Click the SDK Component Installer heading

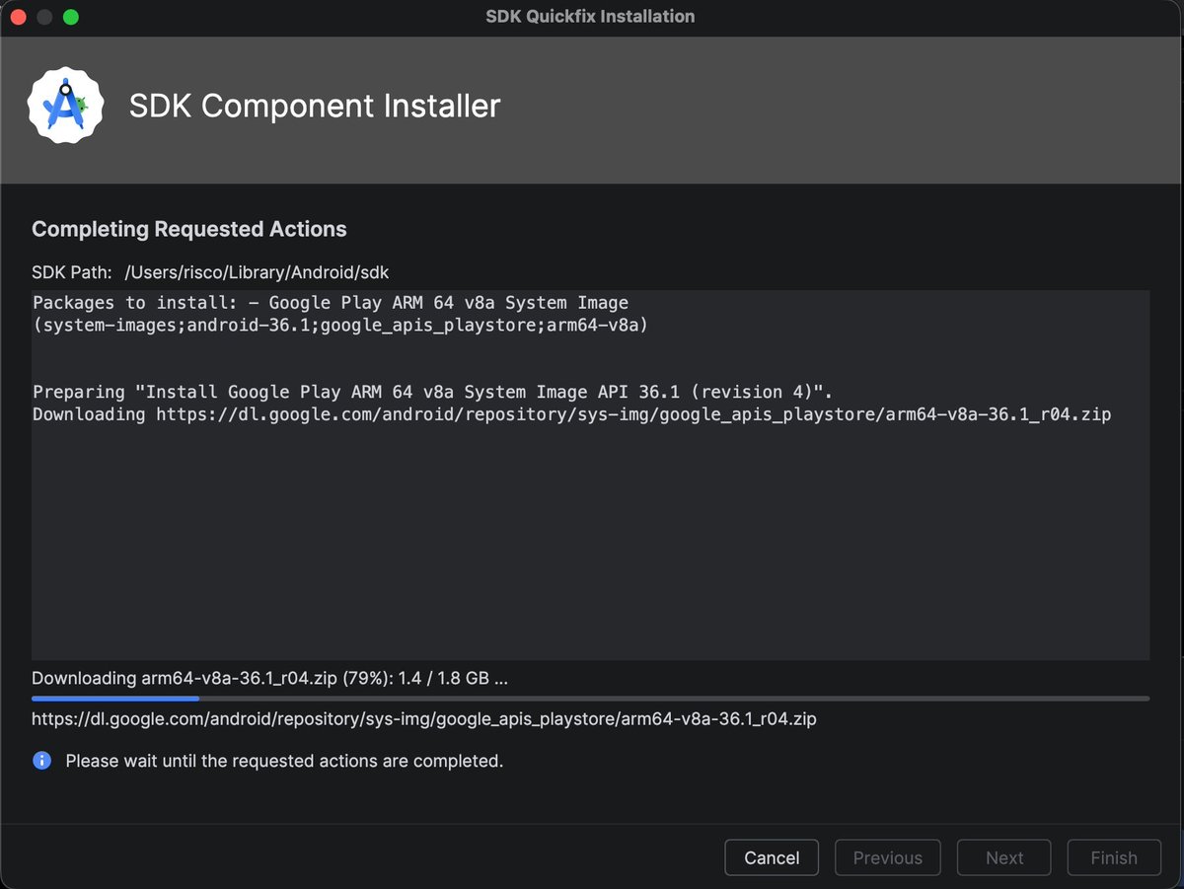point(315,106)
